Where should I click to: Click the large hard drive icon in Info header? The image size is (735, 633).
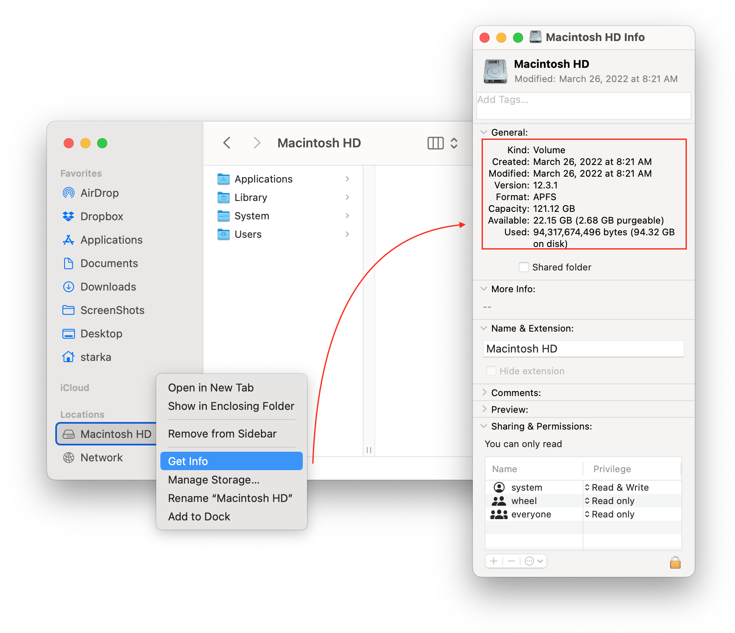click(495, 71)
